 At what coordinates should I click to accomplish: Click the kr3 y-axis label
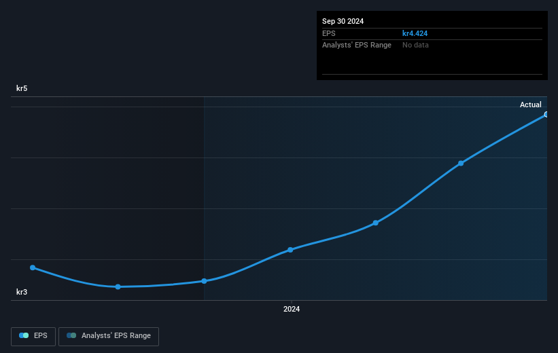pos(22,292)
